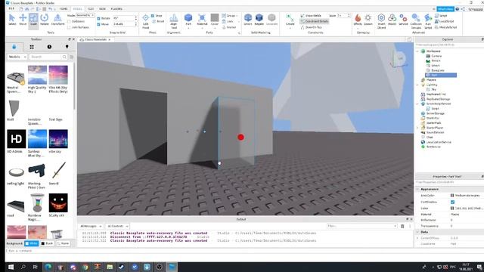Collapse the Lighting tree node

click(x=418, y=85)
